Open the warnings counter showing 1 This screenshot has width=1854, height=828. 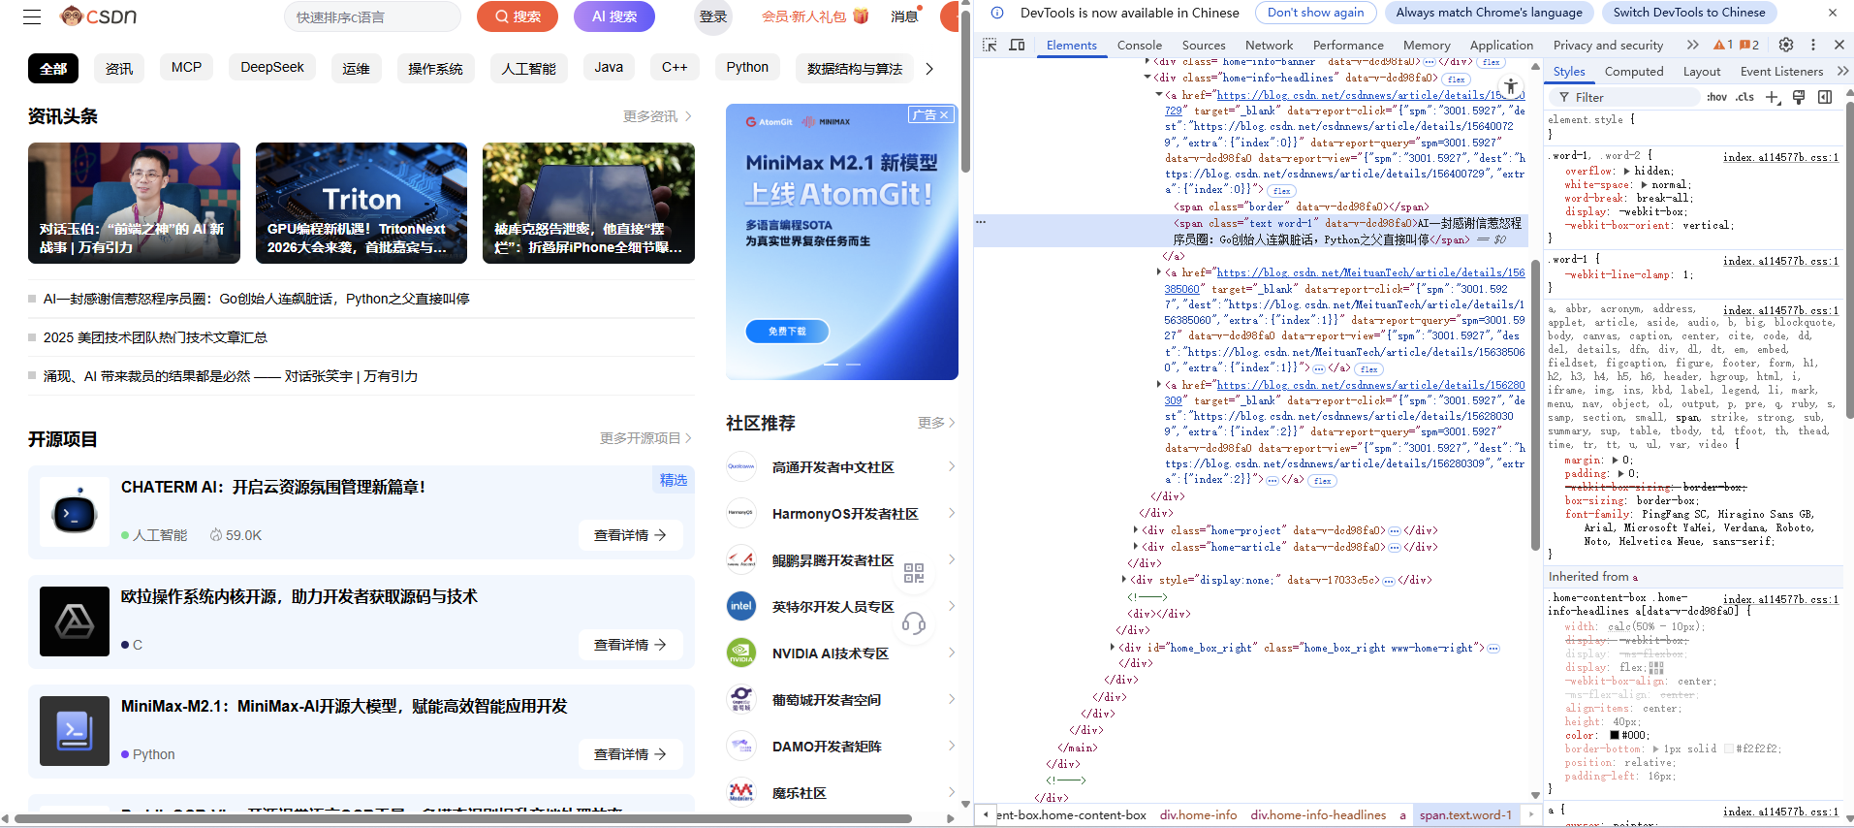(x=1723, y=45)
